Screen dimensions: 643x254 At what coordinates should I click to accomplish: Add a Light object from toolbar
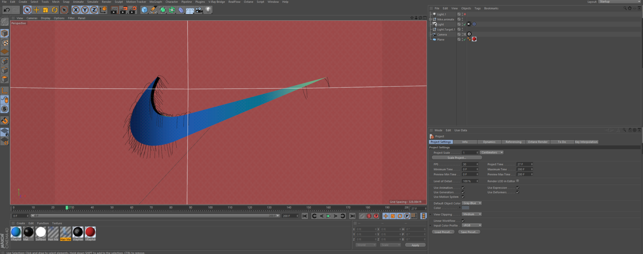point(208,10)
